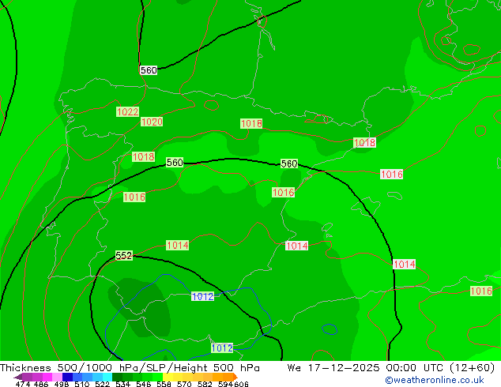Select the light pink legend swatch at 498
Viewport: 501px width, 387px height.
57,377
